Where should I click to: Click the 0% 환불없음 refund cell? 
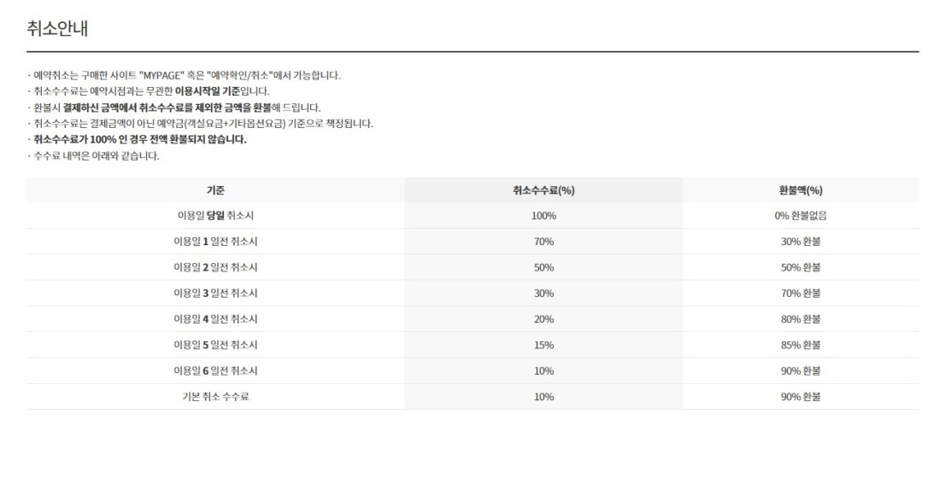[x=801, y=216]
